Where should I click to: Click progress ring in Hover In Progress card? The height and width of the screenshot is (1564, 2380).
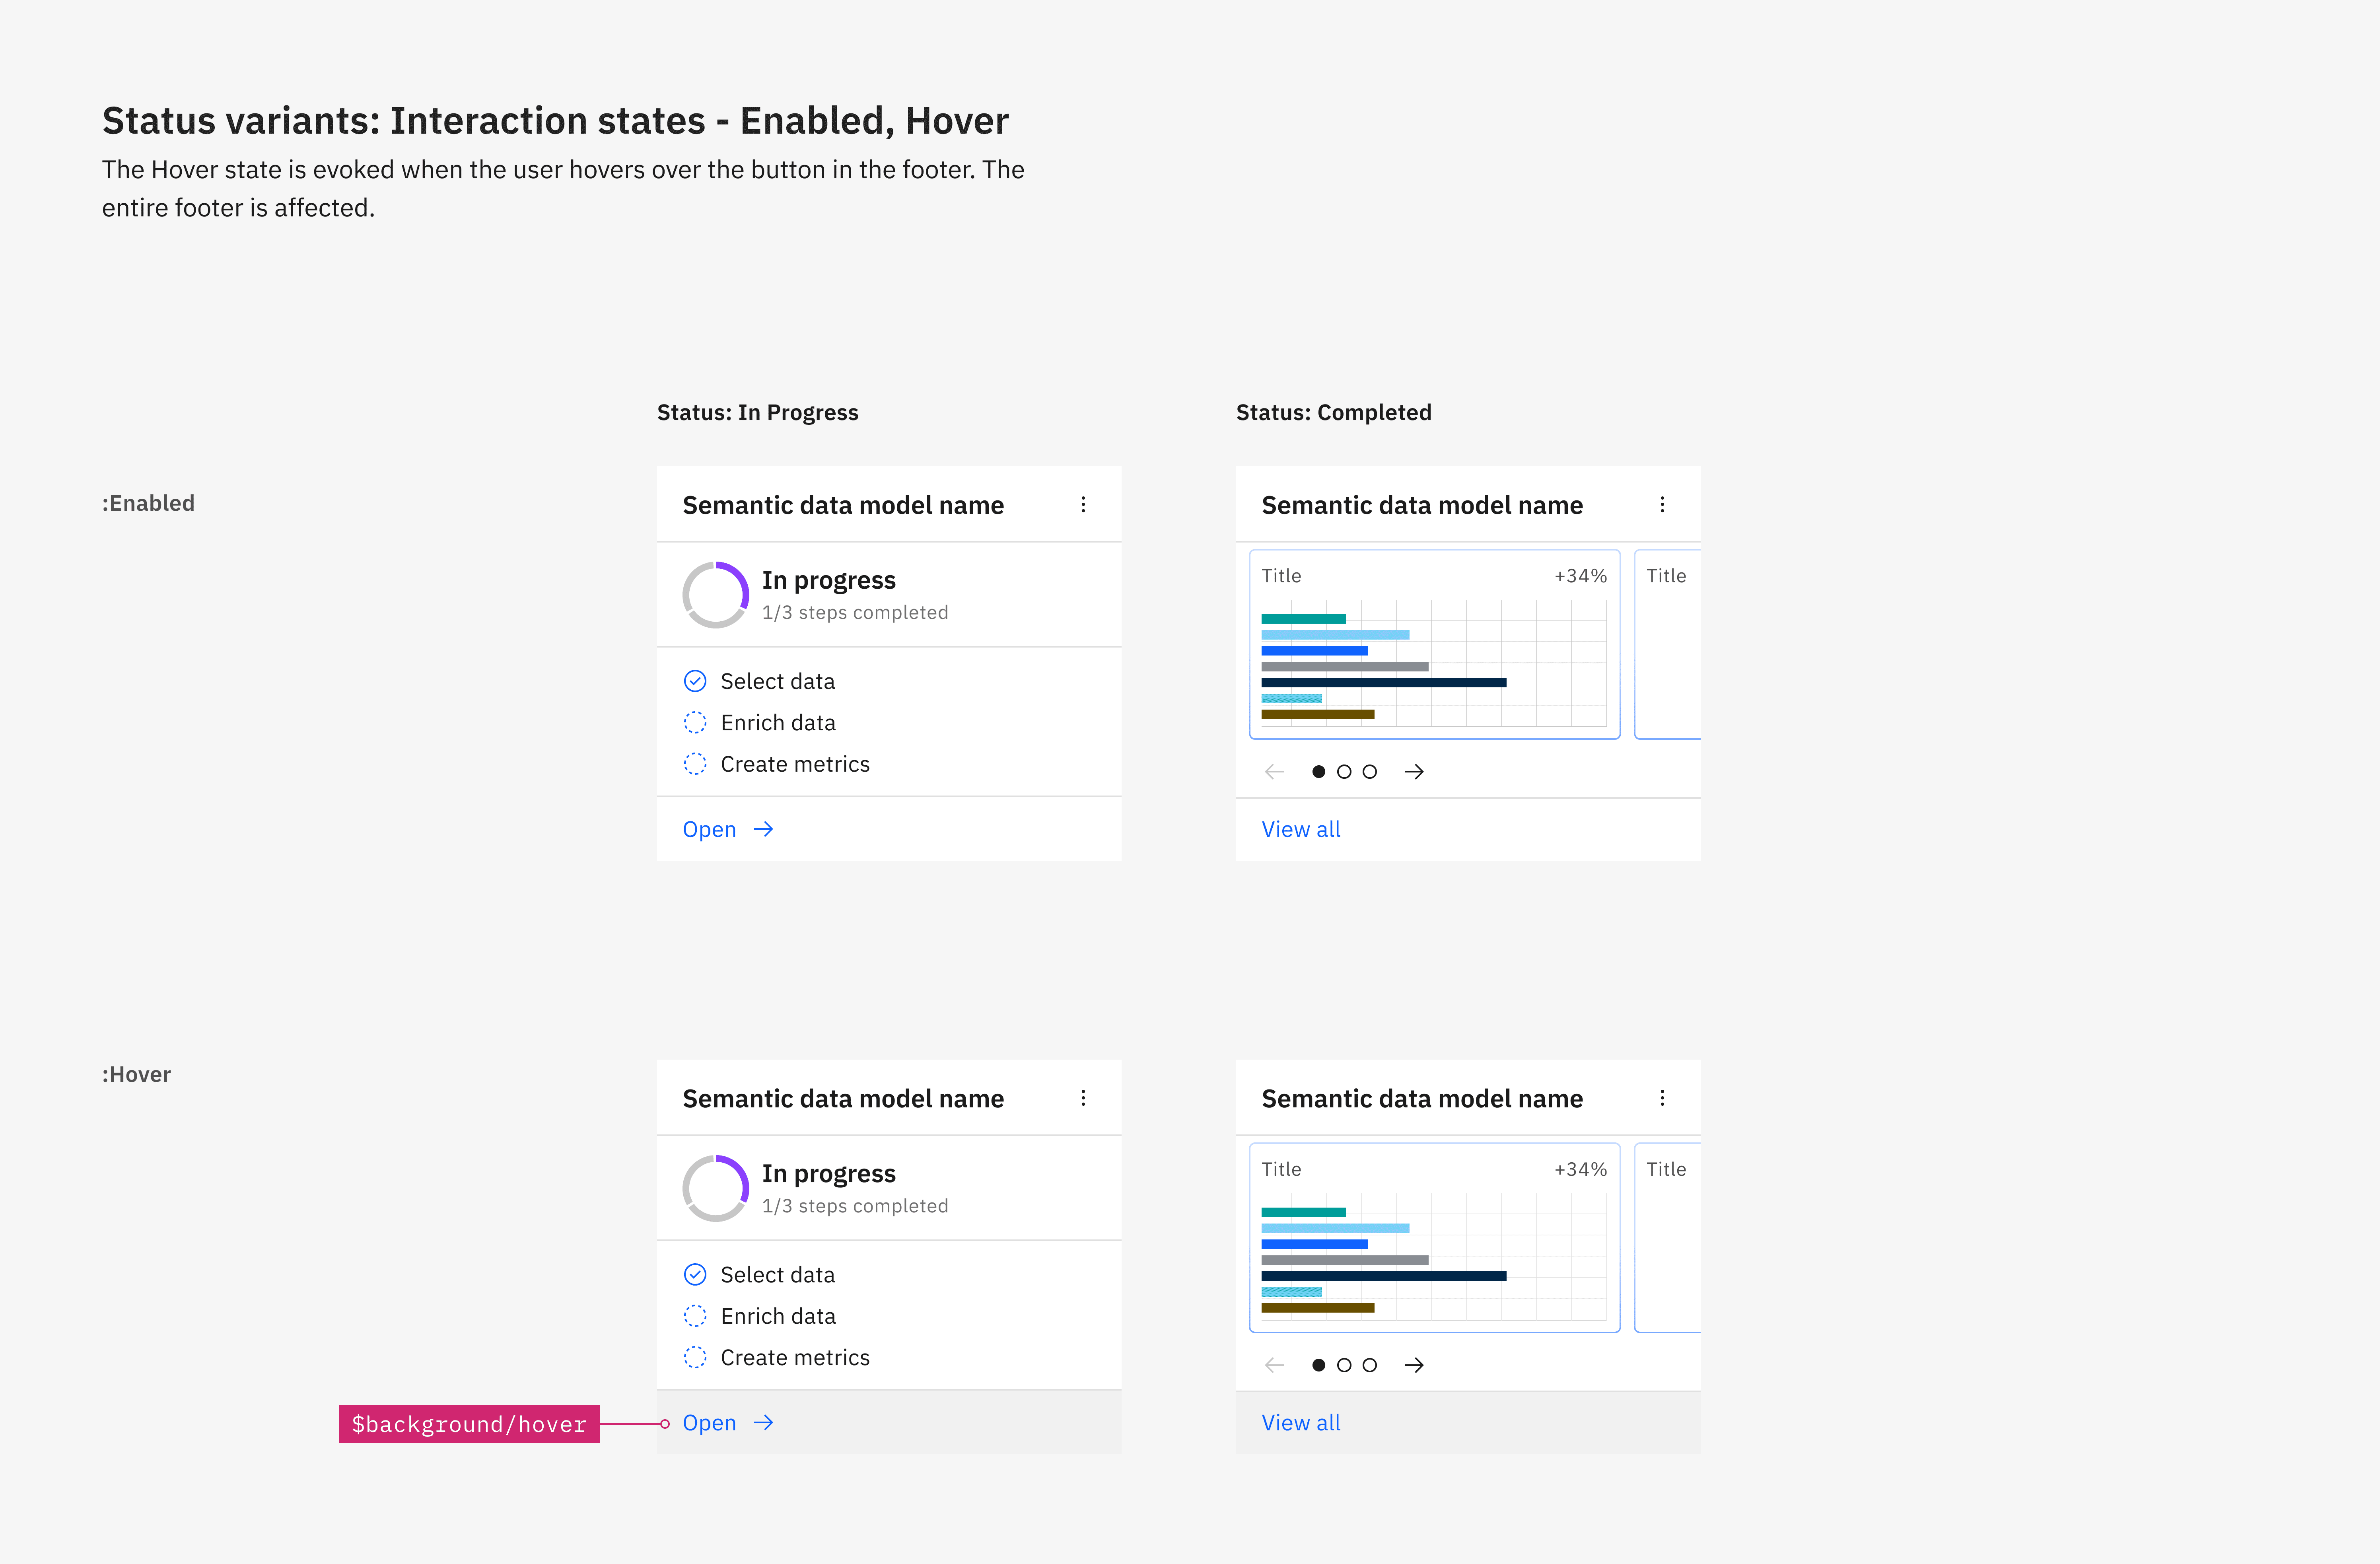716,1188
